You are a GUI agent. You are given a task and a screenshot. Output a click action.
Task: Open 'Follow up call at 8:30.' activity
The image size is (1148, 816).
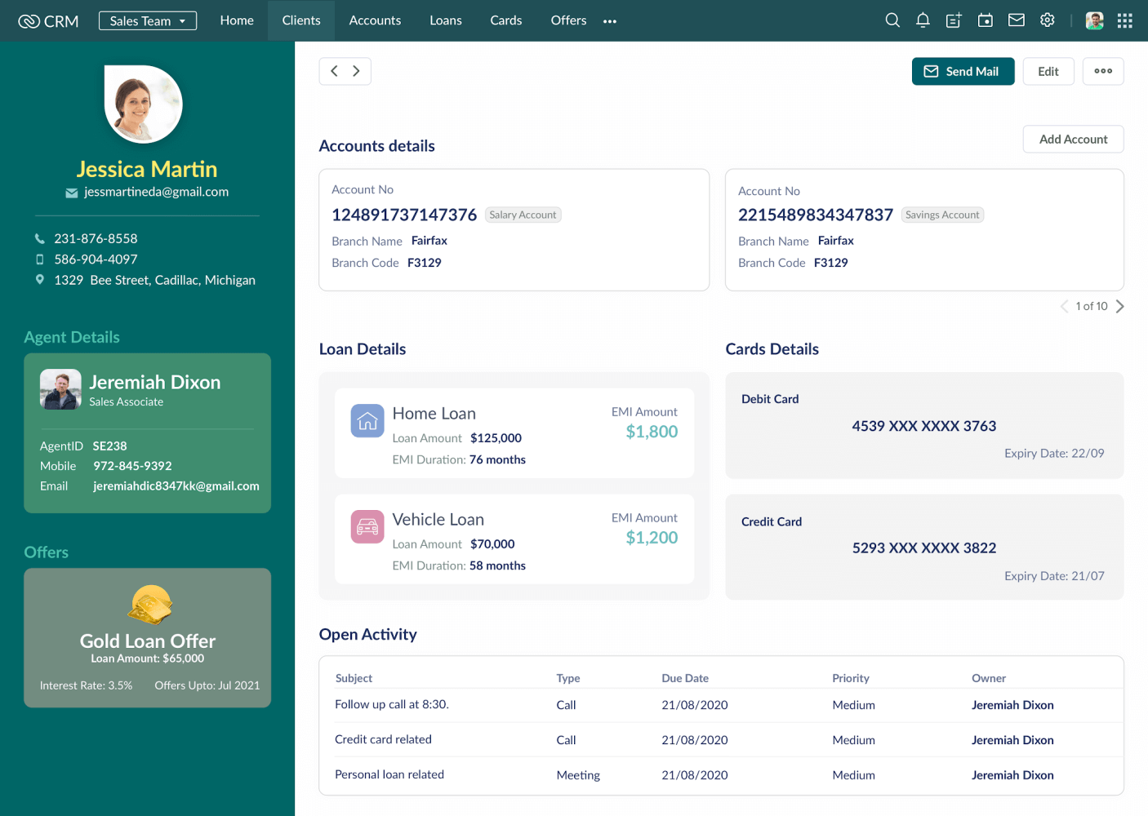[392, 704]
